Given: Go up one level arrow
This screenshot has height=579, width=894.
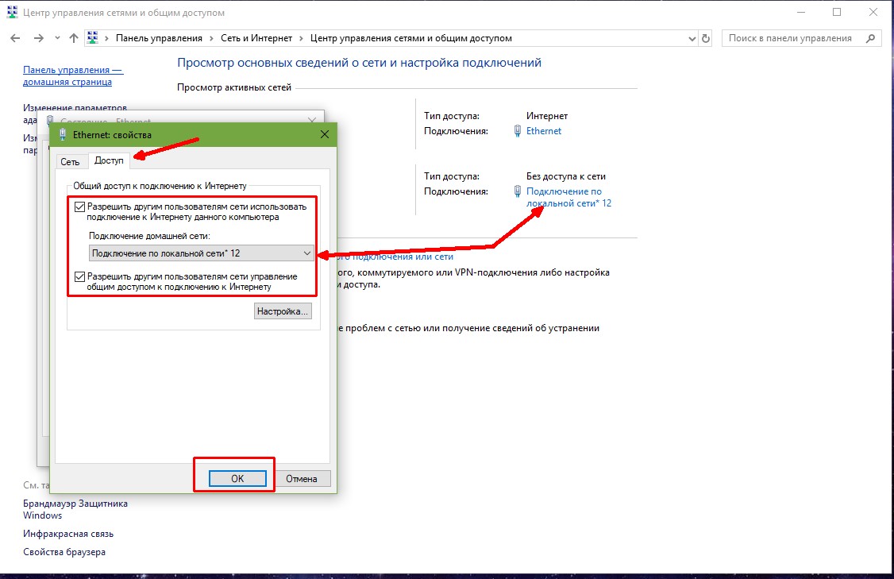Looking at the screenshot, I should (x=74, y=38).
